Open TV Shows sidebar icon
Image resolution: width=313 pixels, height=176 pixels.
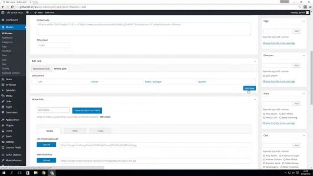[x=3, y=85]
